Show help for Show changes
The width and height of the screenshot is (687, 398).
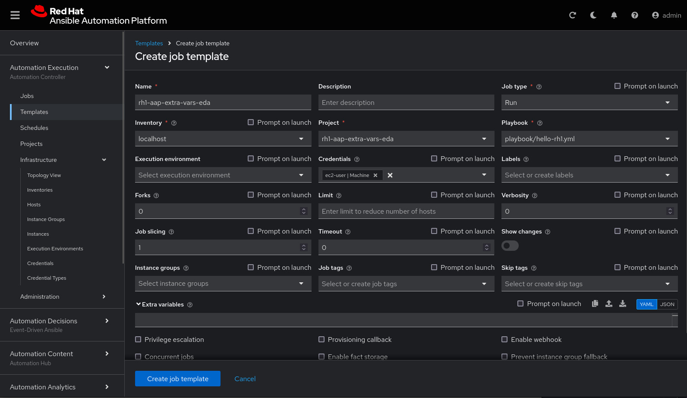click(x=548, y=232)
